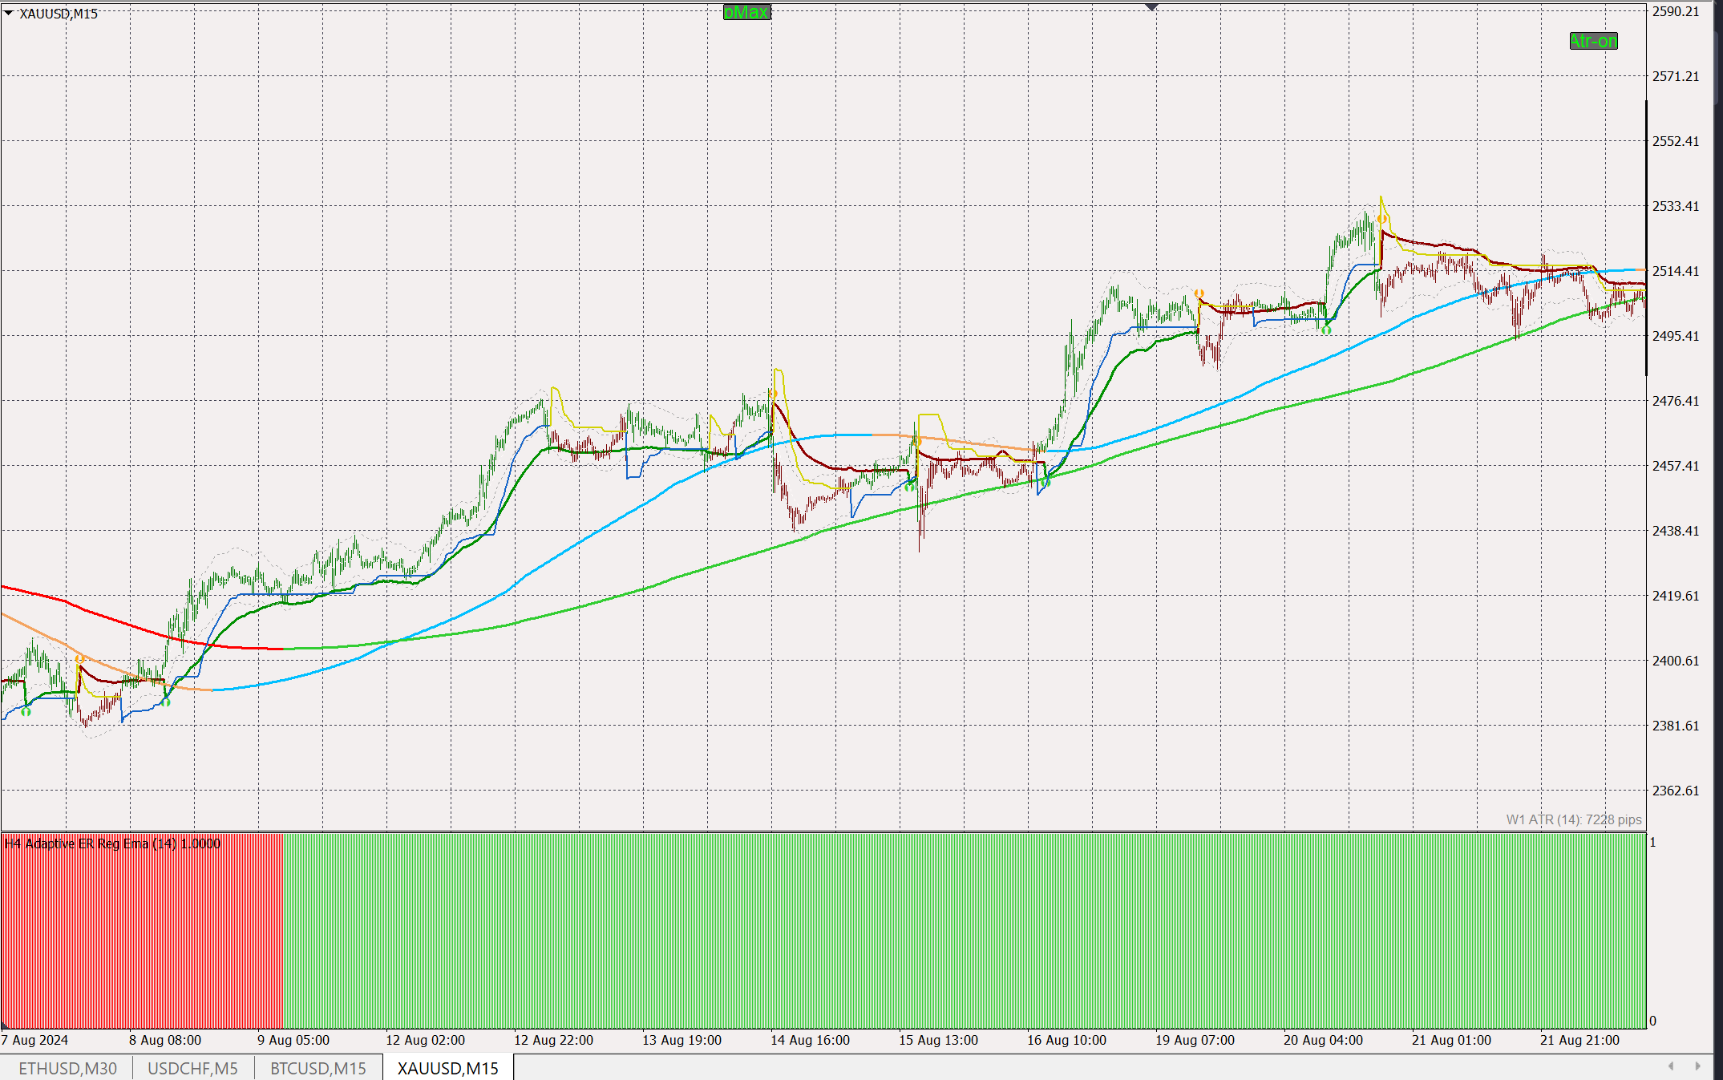Click the chart shift triangle marker on the top edge
The image size is (1723, 1080).
click(1151, 7)
